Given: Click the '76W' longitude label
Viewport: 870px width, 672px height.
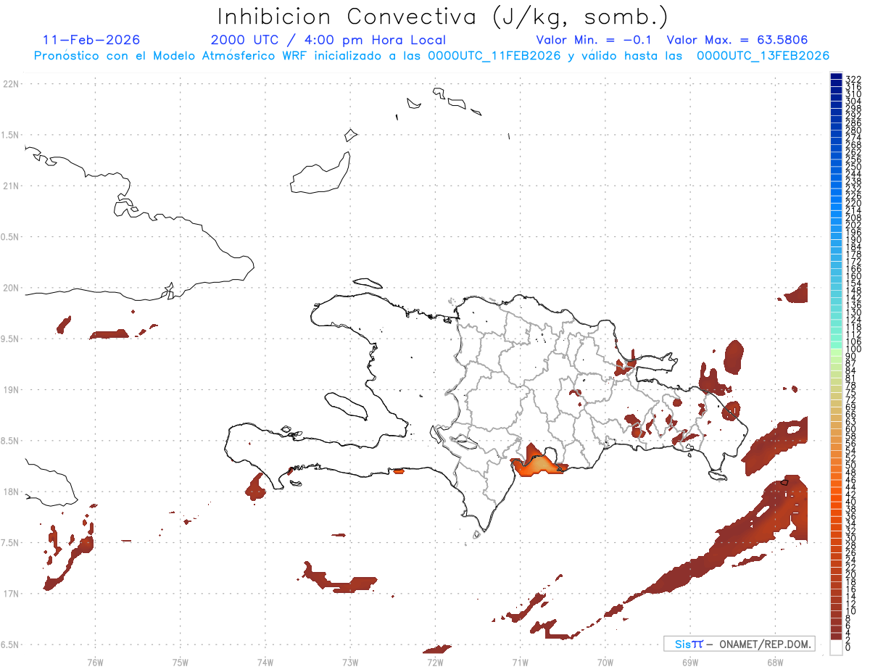Looking at the screenshot, I should [95, 661].
